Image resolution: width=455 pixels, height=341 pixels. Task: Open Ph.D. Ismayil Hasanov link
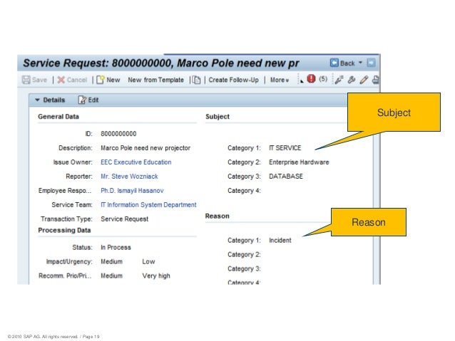132,191
